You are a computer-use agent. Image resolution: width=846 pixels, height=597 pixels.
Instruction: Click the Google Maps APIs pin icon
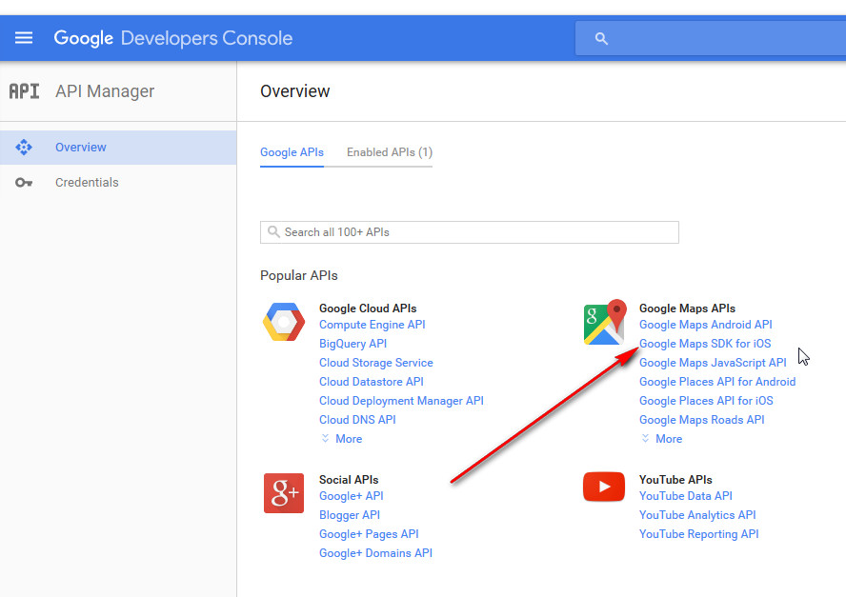605,322
